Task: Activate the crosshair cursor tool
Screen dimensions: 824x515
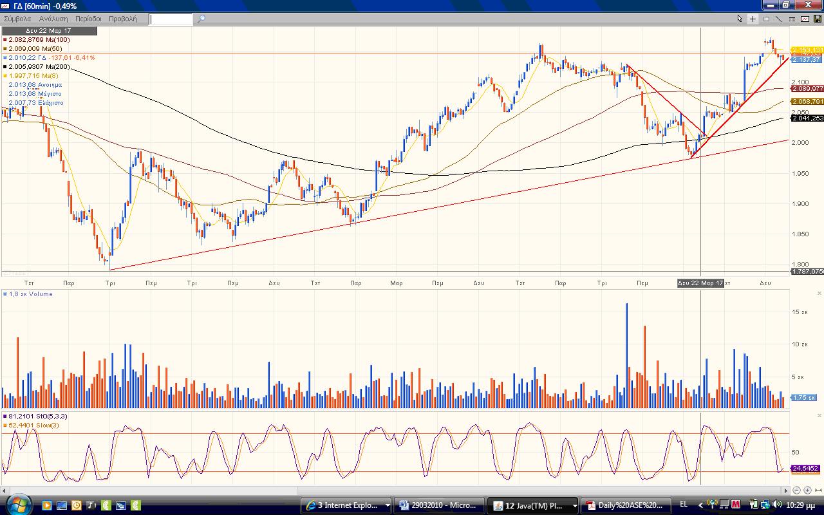Action: 753,19
